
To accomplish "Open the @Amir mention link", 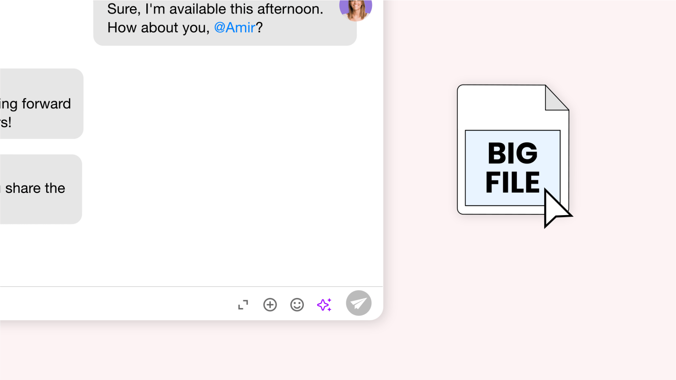I will coord(234,27).
